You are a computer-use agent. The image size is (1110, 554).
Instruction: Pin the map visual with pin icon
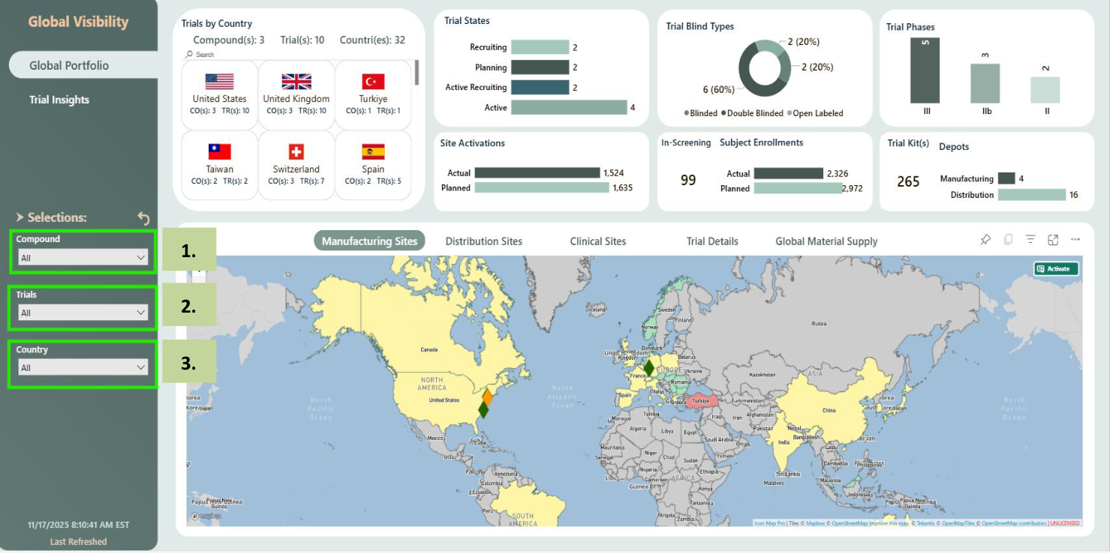[x=985, y=239]
